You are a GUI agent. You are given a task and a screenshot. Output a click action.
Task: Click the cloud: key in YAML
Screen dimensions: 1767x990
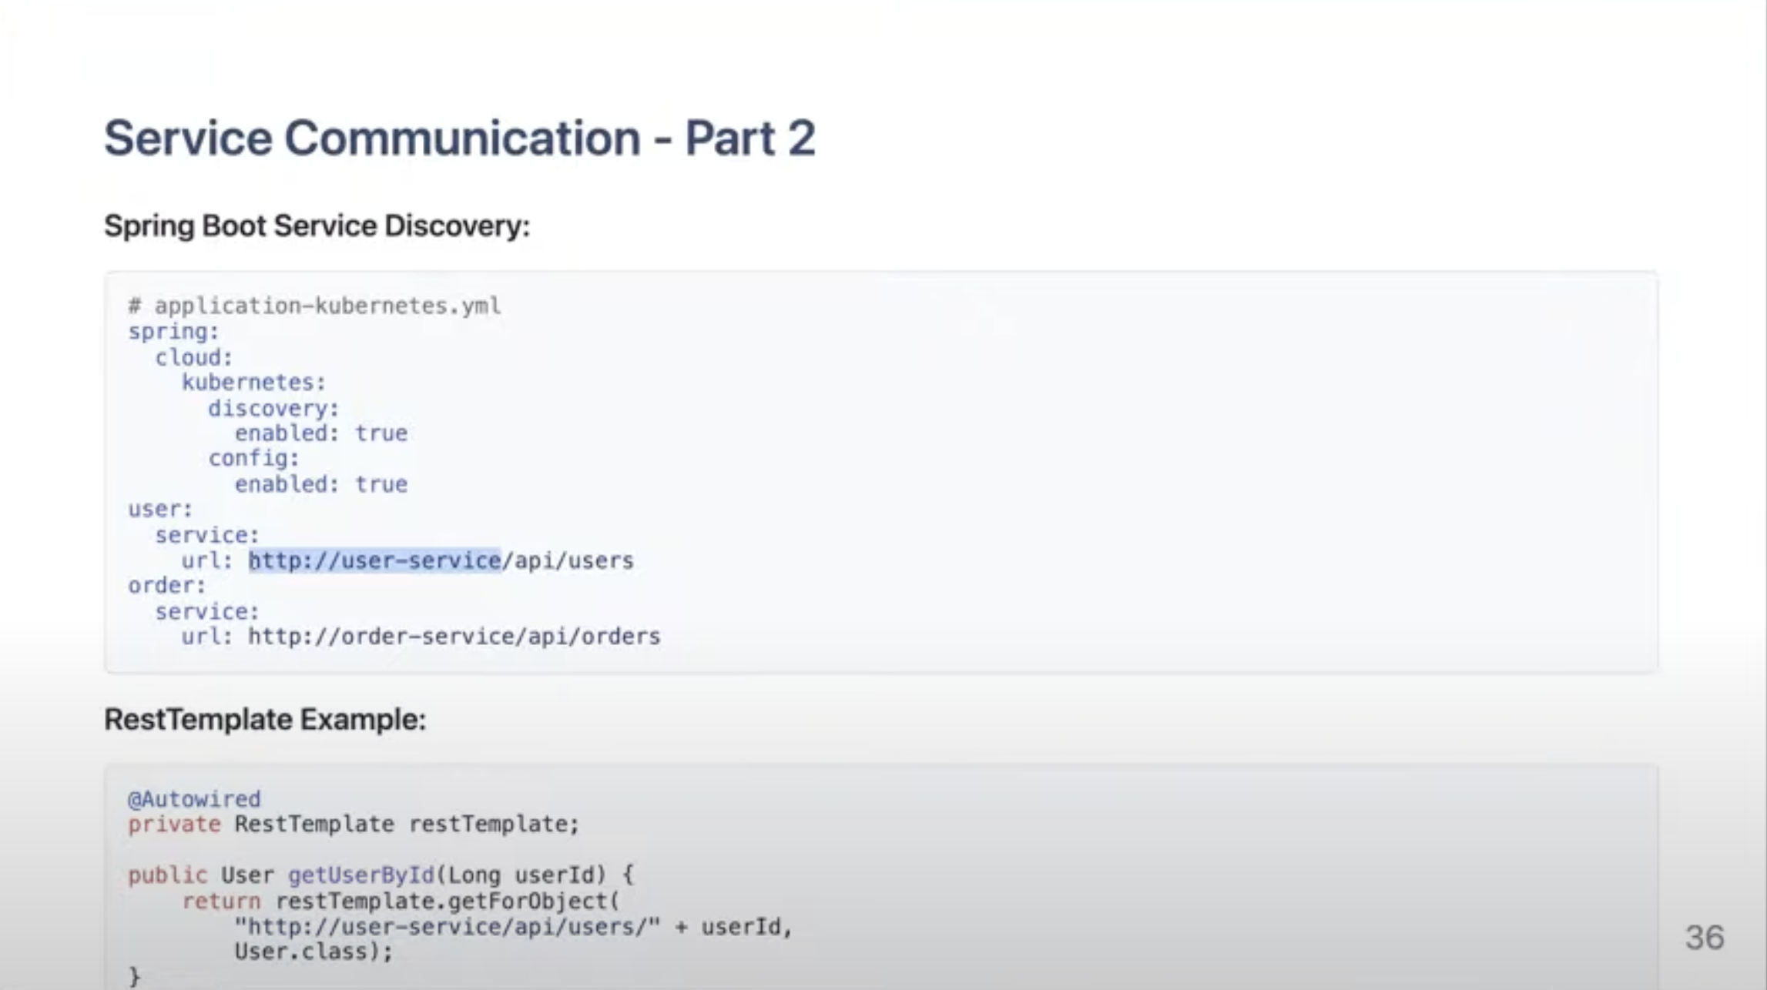[193, 357]
